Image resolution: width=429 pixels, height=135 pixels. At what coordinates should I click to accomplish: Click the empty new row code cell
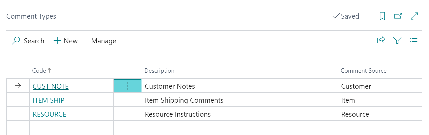pyautogui.click(x=71, y=128)
